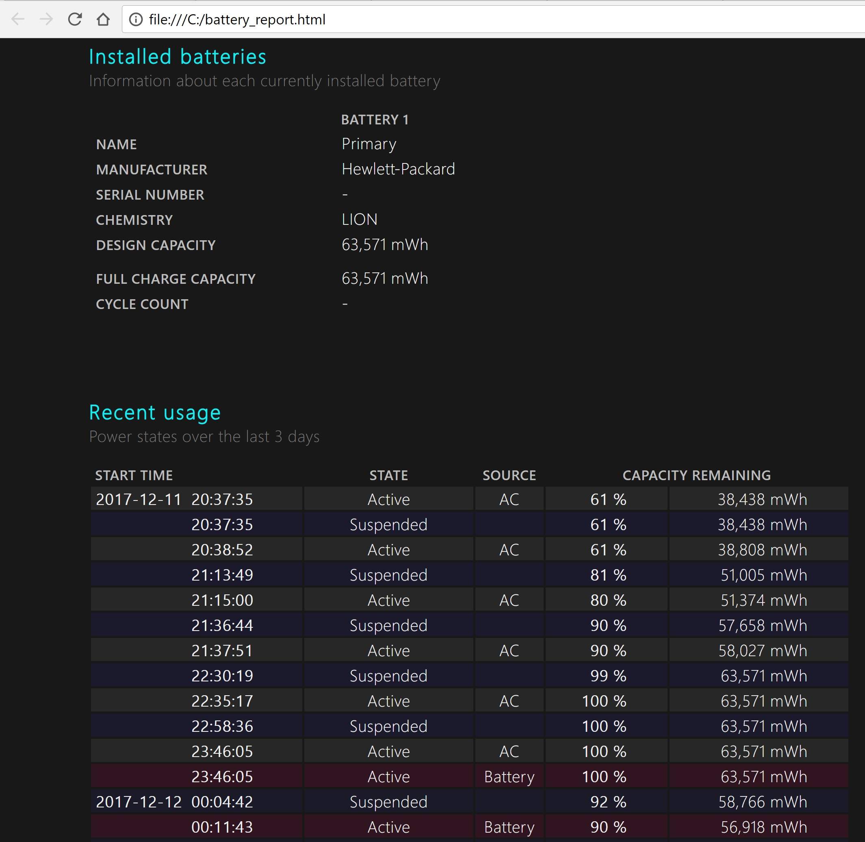This screenshot has height=842, width=865.
Task: Reload the battery report page
Action: (75, 19)
